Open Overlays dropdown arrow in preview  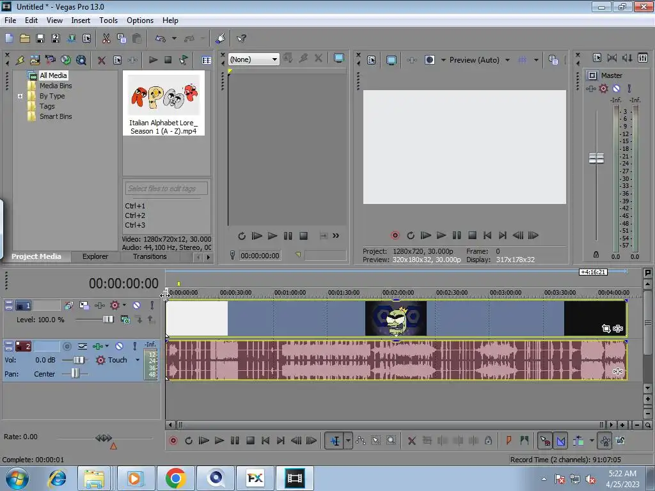click(536, 60)
